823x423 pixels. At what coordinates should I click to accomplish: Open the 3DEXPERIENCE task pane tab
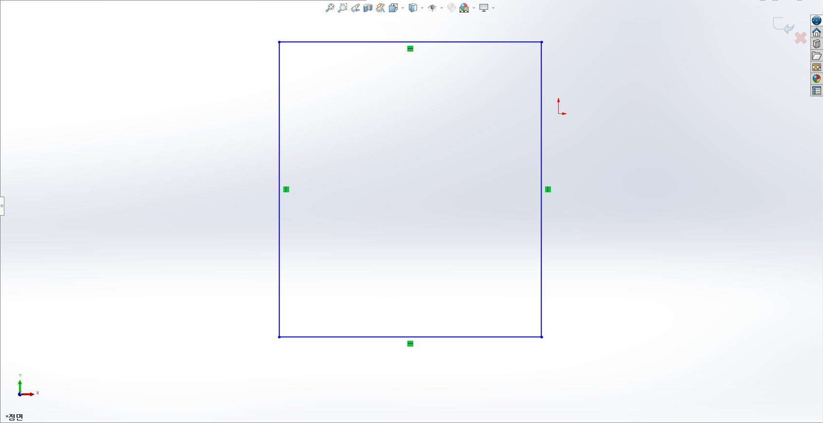pyautogui.click(x=817, y=20)
